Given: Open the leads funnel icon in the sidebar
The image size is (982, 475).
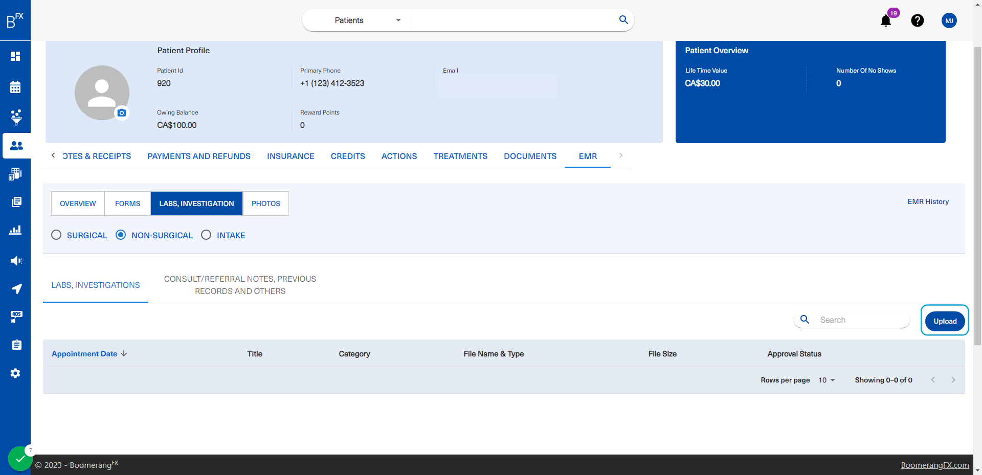Looking at the screenshot, I should click(16, 117).
